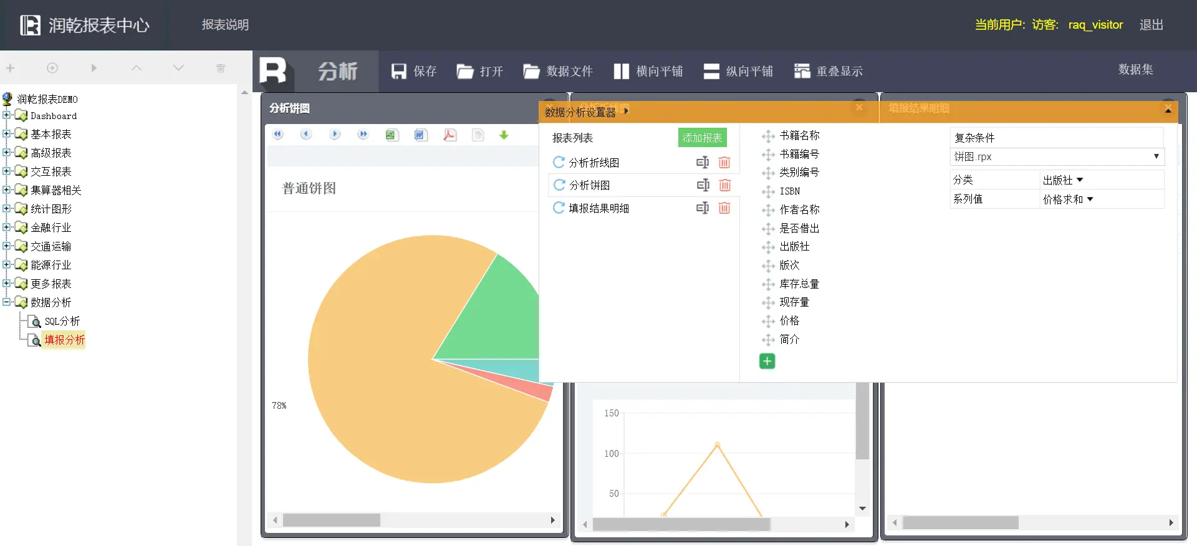
Task: Expand the 金融行业 folder
Action: (x=6, y=227)
